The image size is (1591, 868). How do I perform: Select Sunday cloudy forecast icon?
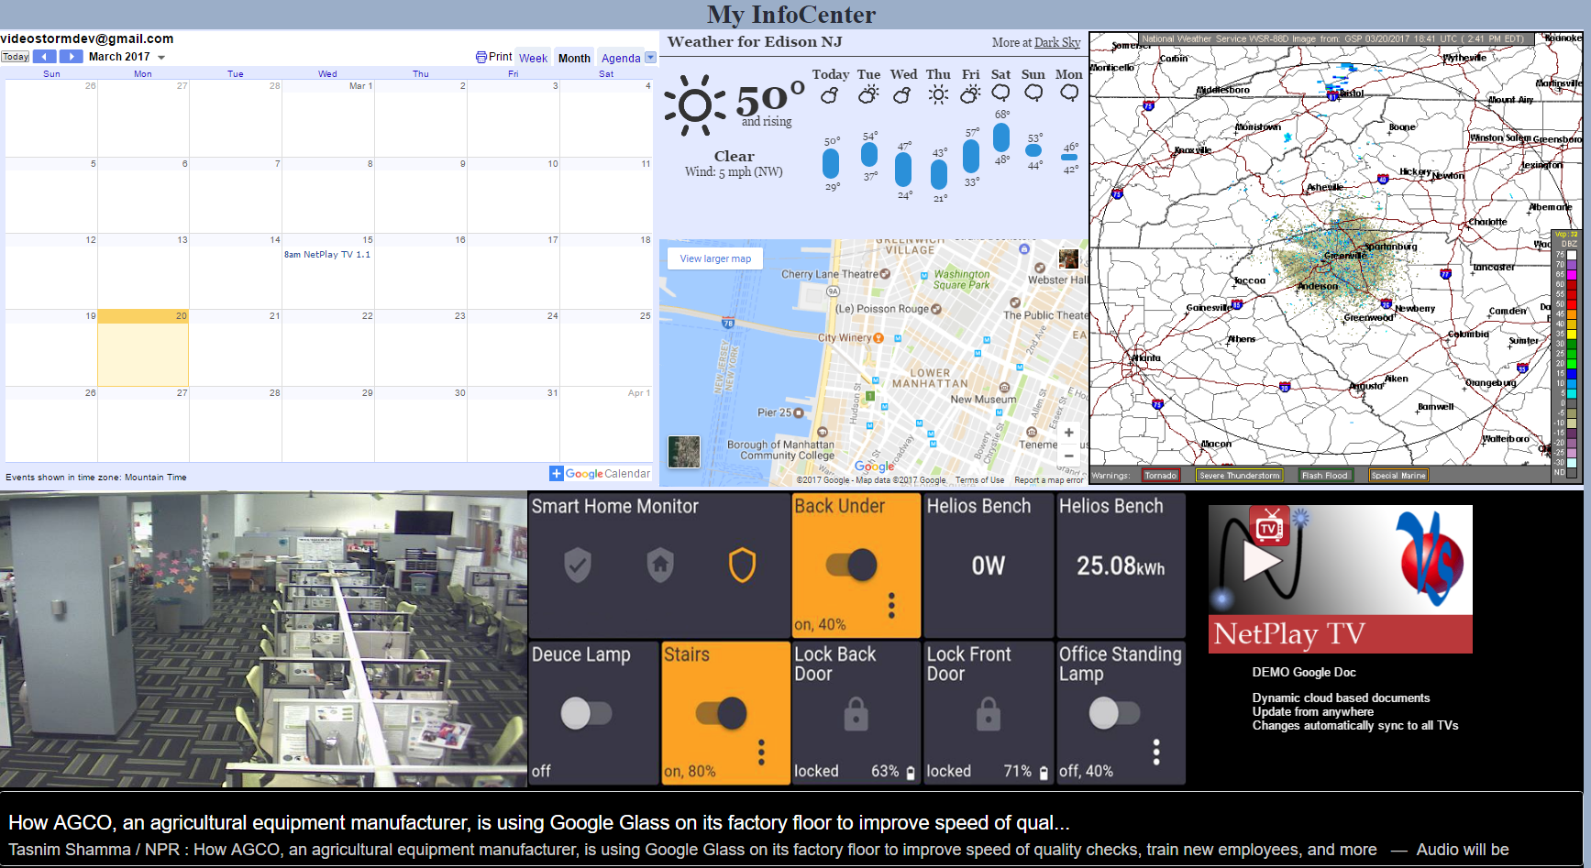[x=1033, y=93]
